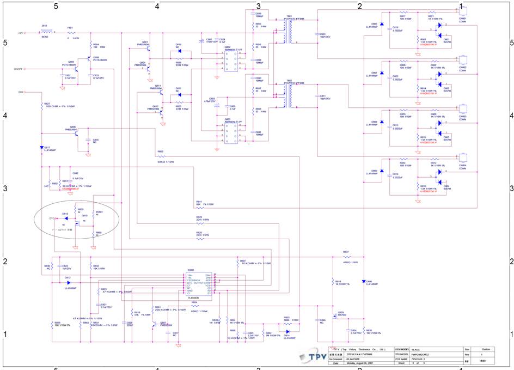
Task: Click the date 'Monday, August 06, 2007'
Action: click(361, 363)
